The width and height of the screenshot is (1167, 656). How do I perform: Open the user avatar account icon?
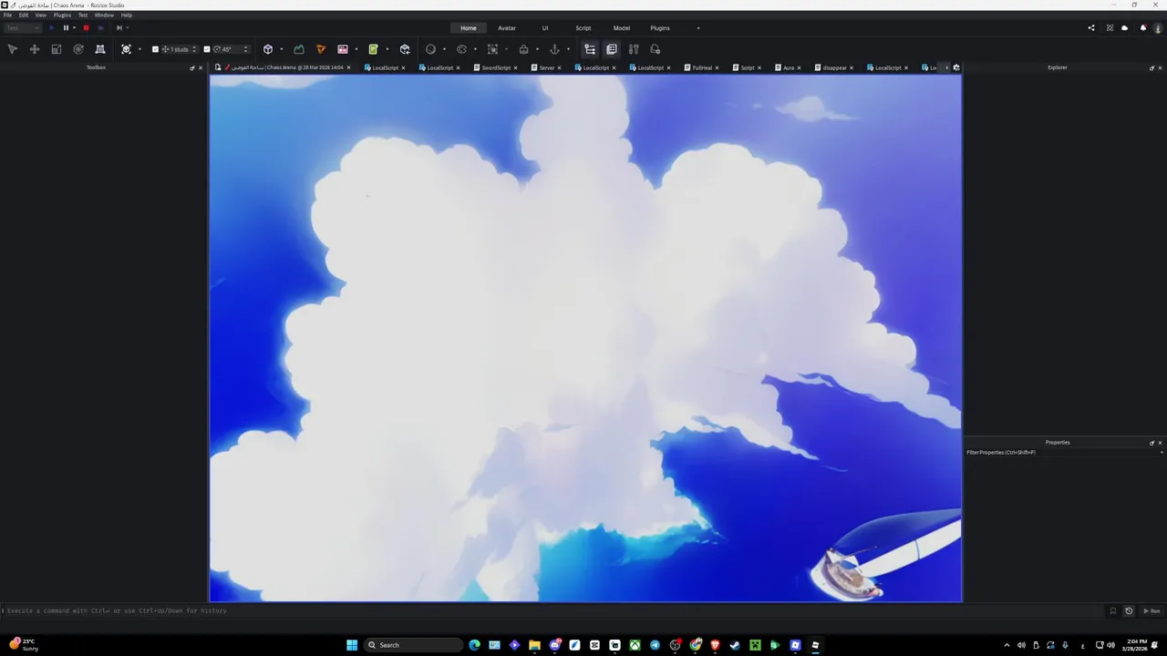point(1158,28)
